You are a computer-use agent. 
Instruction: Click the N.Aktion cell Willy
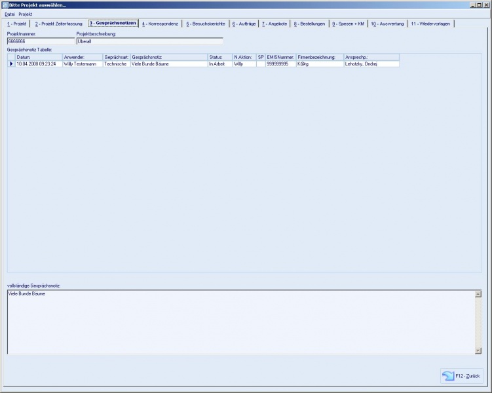(244, 64)
